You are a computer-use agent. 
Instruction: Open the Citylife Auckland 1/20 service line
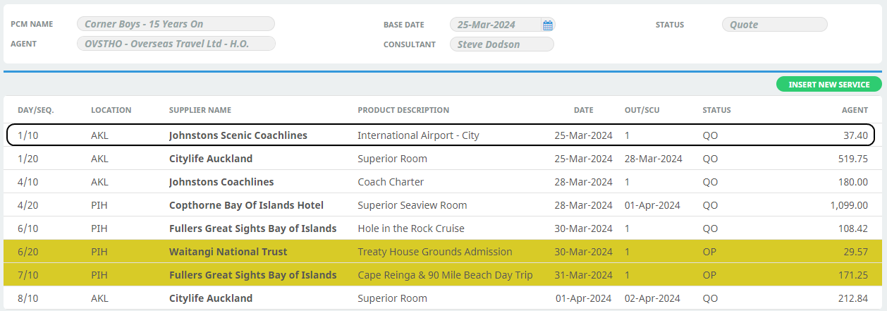point(443,159)
